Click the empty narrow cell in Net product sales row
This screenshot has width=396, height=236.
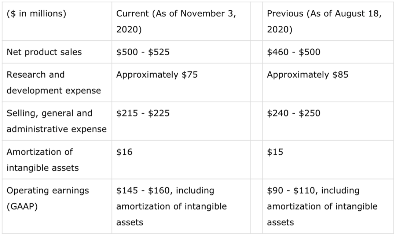point(256,52)
